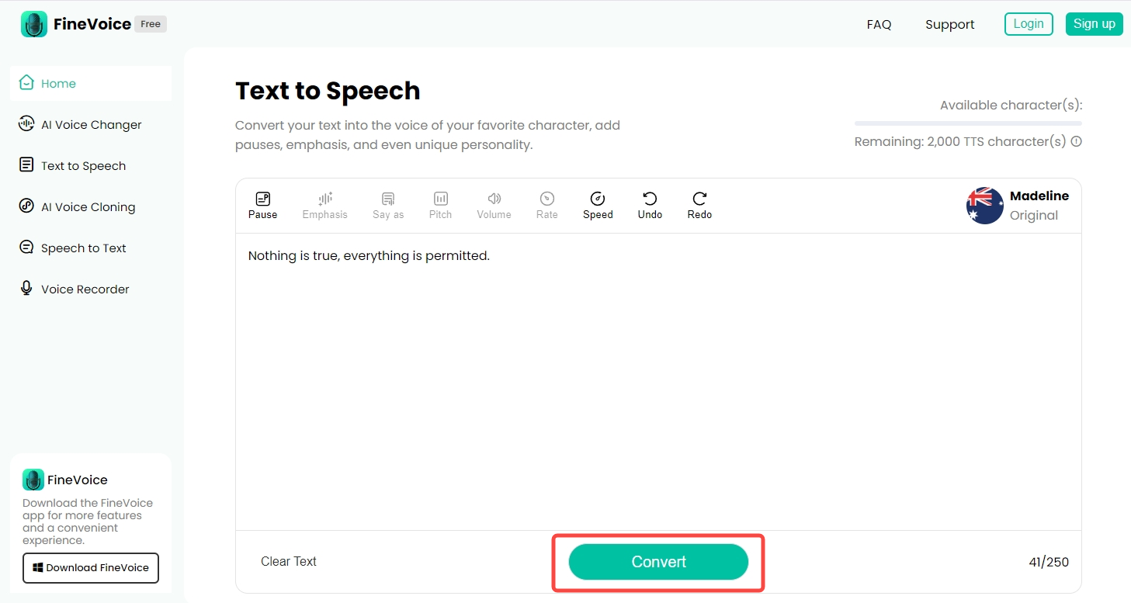Select the Say as tool
The width and height of the screenshot is (1131, 603).
pyautogui.click(x=388, y=204)
